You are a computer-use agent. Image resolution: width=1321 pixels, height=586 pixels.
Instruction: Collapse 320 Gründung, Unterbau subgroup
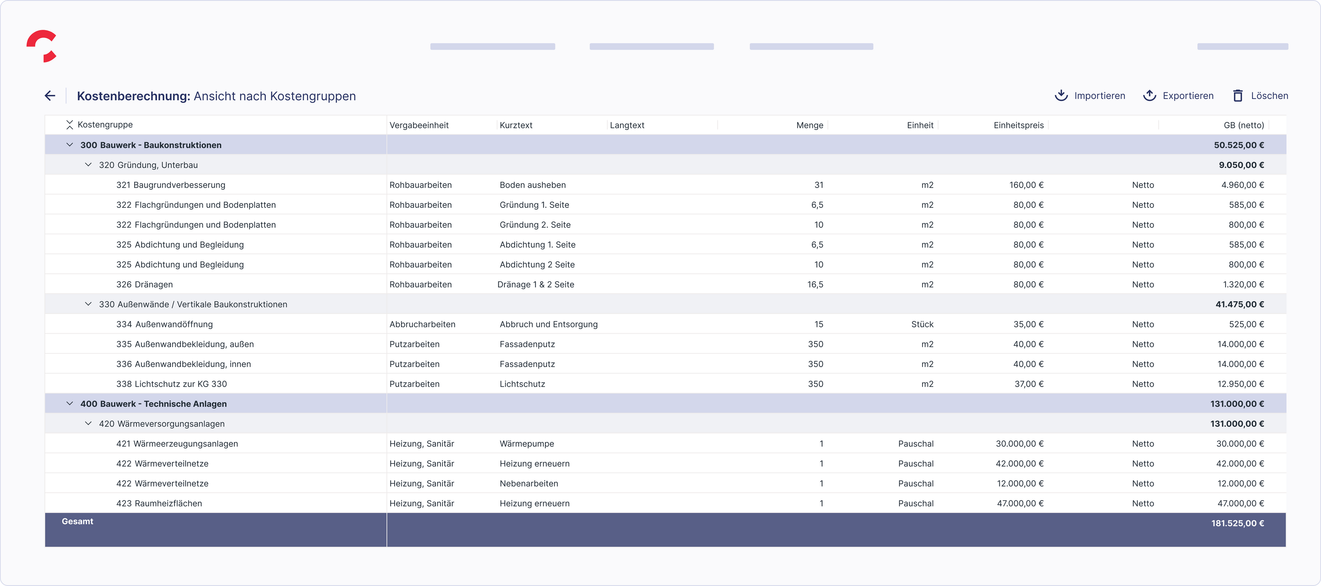point(88,165)
